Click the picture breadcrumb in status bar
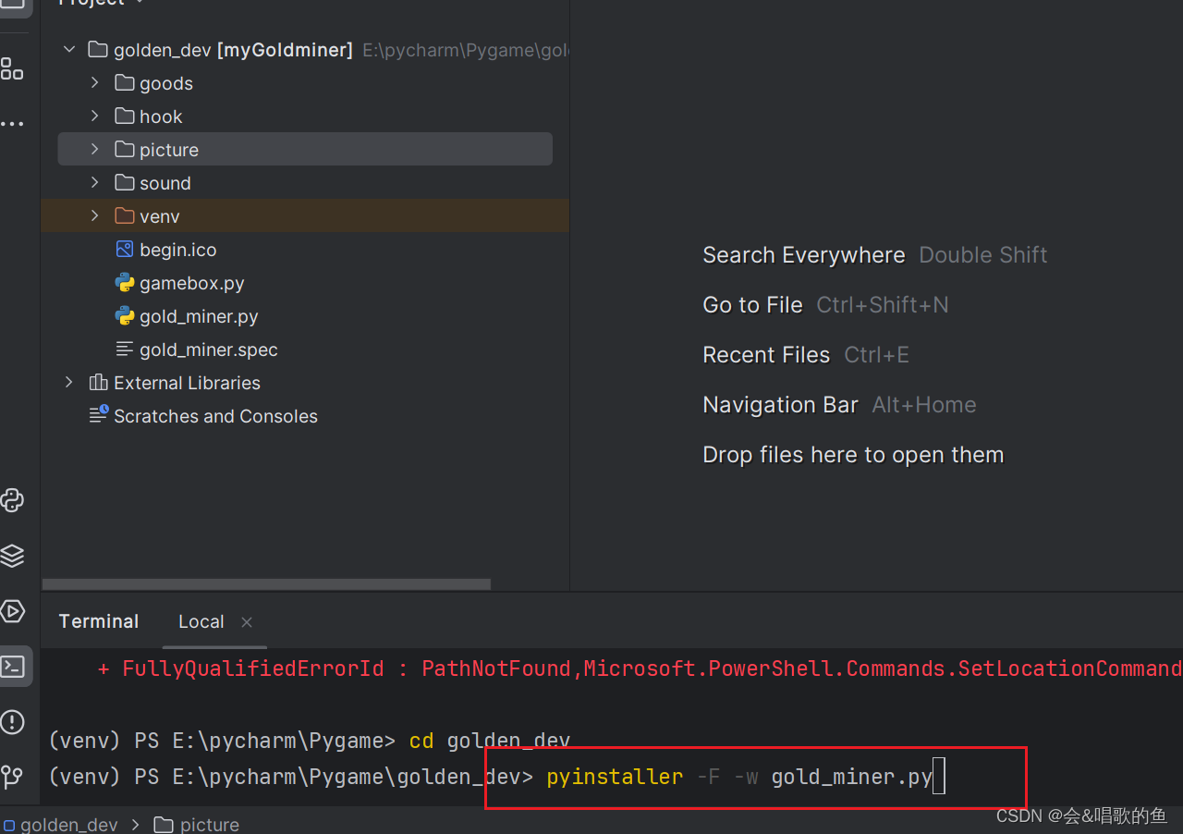The image size is (1183, 834). 209,824
